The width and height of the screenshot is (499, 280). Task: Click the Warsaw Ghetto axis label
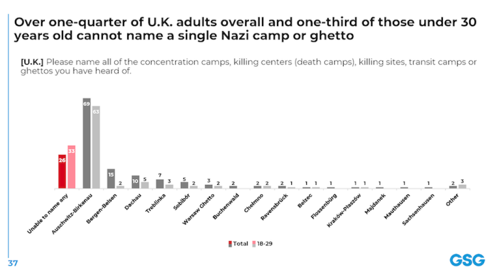pos(199,209)
